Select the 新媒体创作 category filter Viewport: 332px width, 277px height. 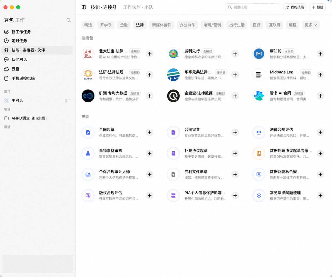tap(162, 25)
